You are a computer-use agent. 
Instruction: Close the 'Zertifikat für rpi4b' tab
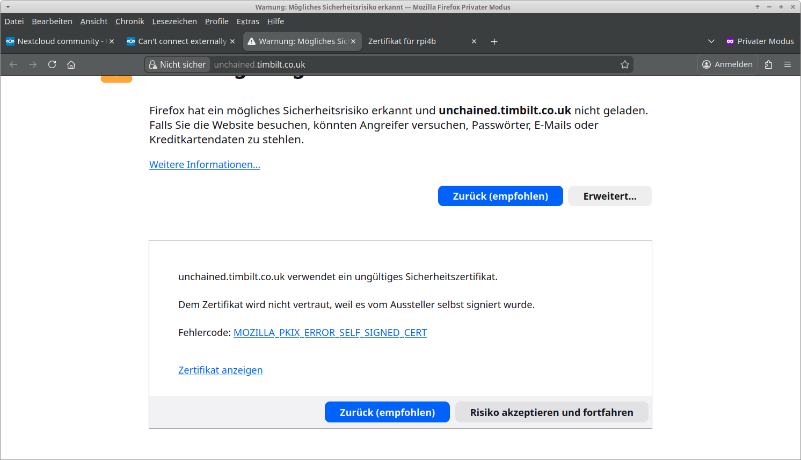[474, 41]
